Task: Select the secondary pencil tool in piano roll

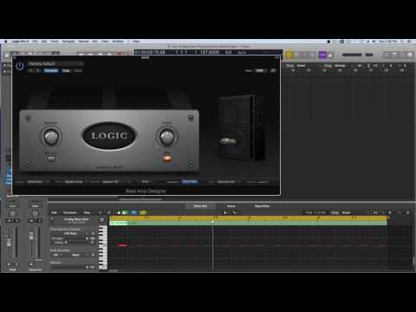Action: (234, 212)
